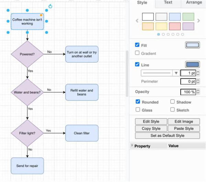Click the rotate handle above the selected shape

(50, 7)
